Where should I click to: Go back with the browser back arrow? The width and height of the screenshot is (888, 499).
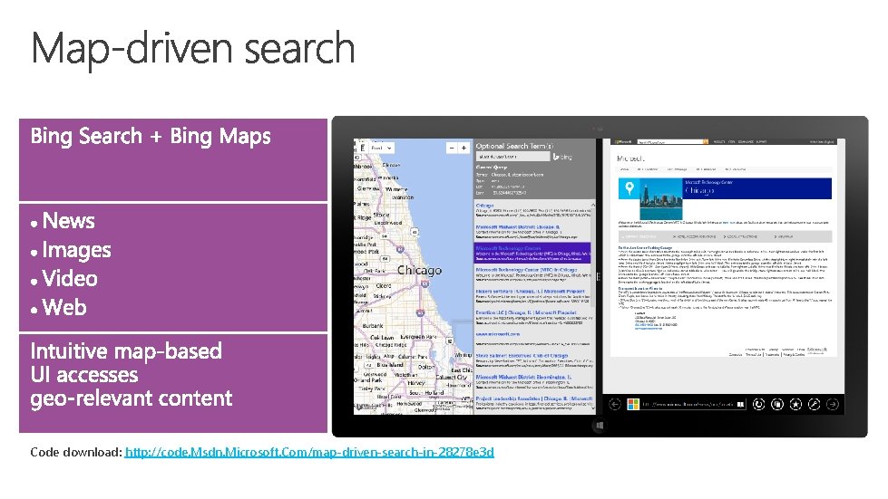[x=614, y=404]
